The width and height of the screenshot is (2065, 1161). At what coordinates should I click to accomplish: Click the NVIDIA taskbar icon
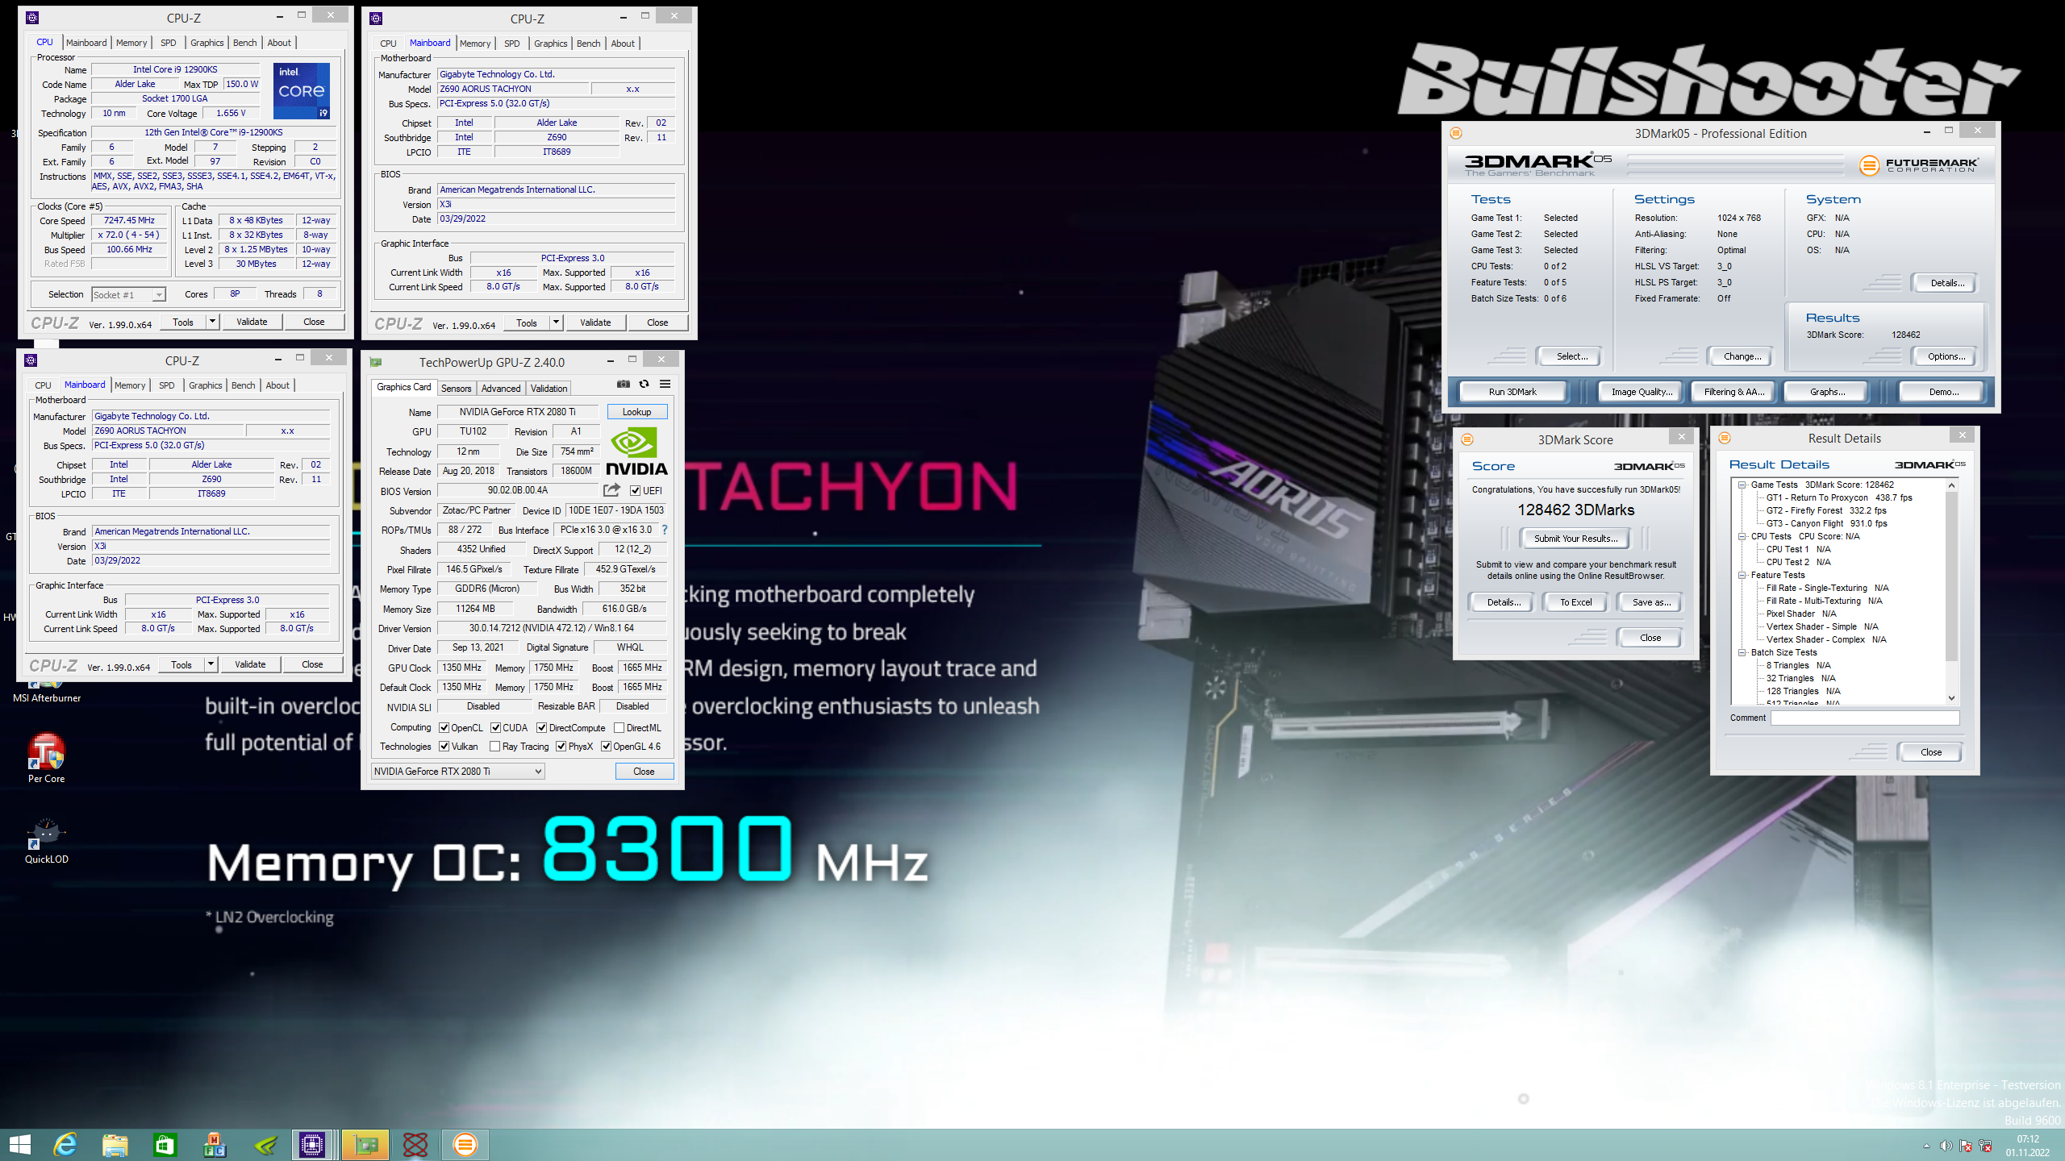click(265, 1144)
